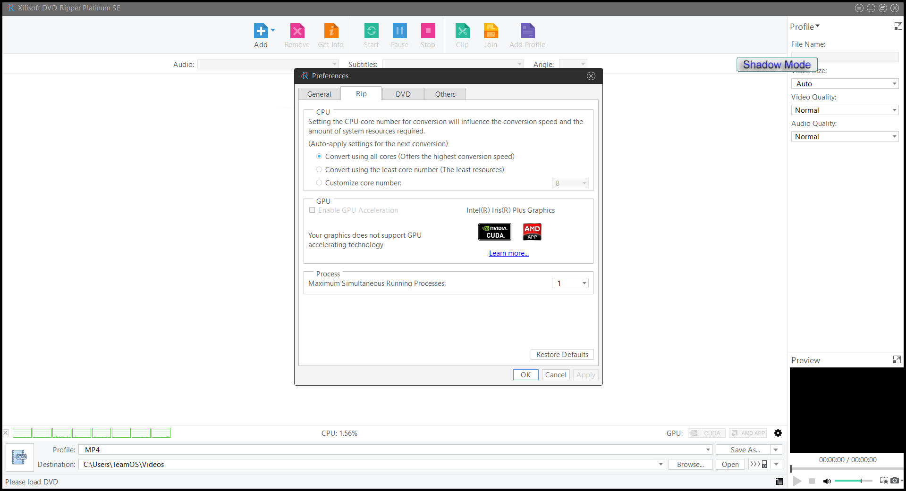Click the Browse button

pos(690,465)
